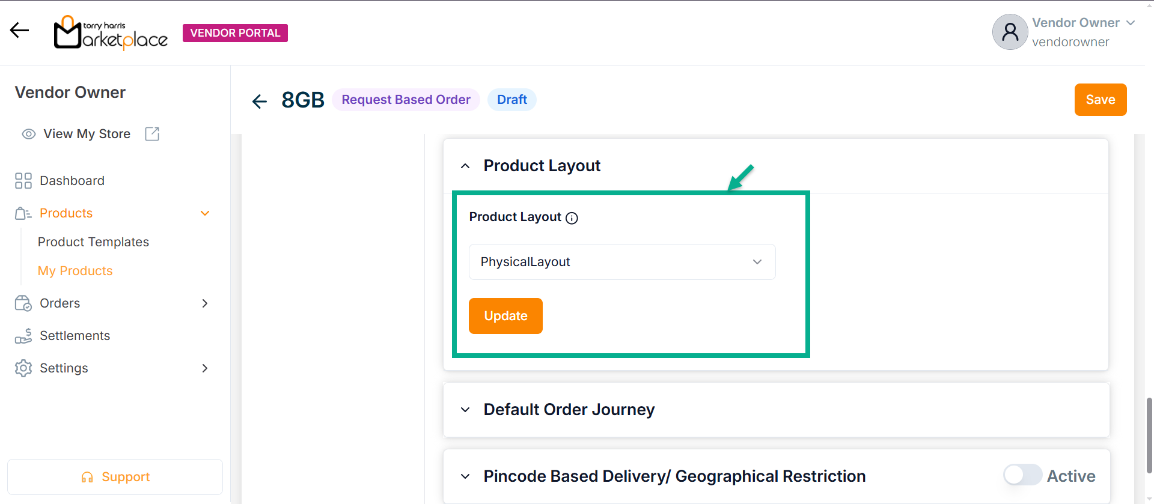
Task: Click the orange Save button
Action: click(x=1100, y=100)
